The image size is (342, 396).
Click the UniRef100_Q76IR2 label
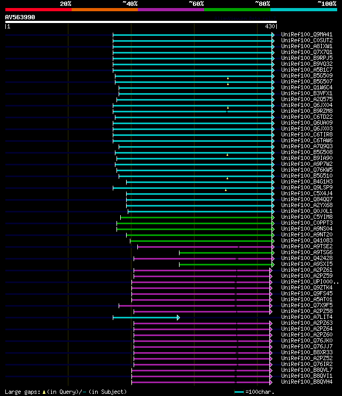(307, 364)
